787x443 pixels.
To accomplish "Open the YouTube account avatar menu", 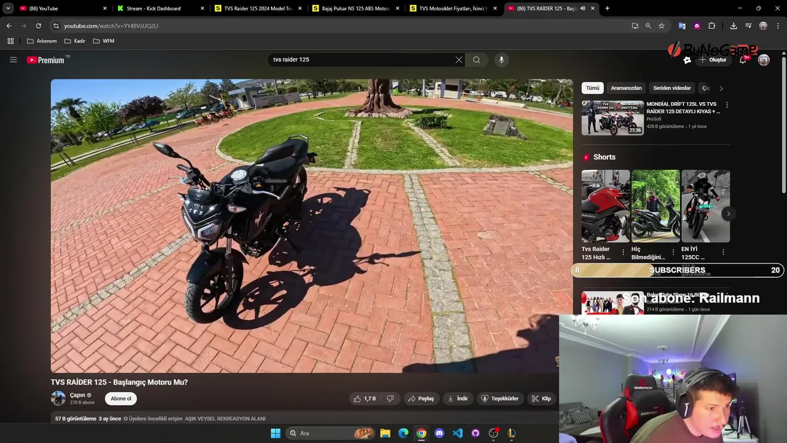I will point(764,60).
